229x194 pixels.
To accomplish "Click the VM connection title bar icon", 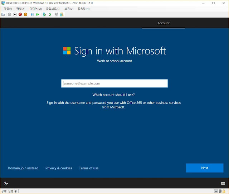I will point(3,3).
